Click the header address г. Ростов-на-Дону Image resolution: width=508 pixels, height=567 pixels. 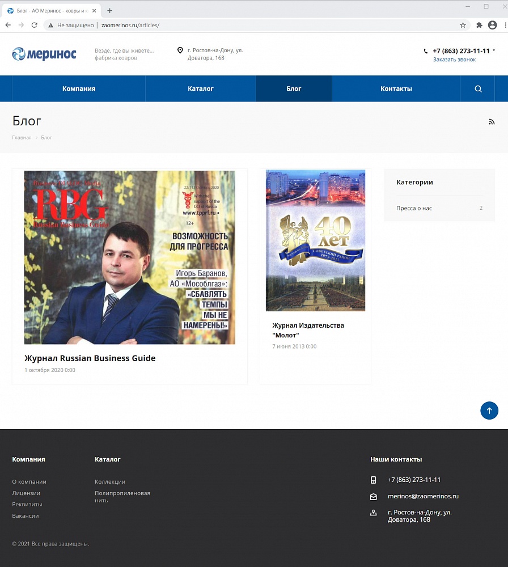[215, 54]
